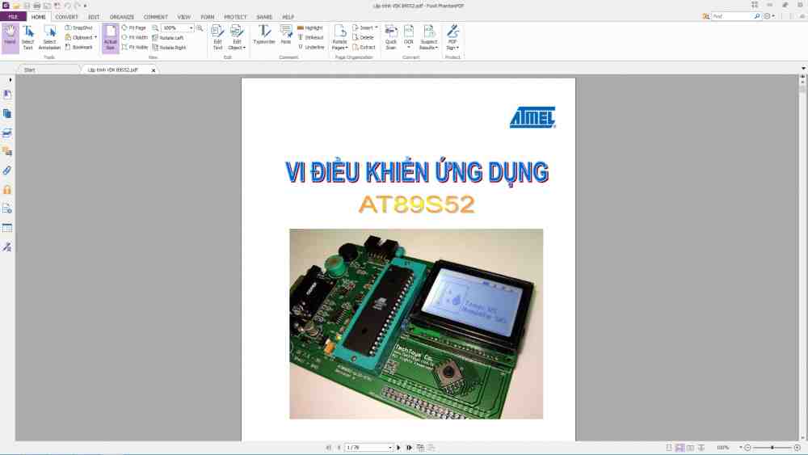
Task: Open the SHARE ribbon tab
Action: 264,17
